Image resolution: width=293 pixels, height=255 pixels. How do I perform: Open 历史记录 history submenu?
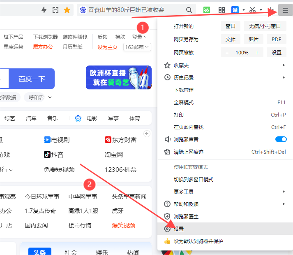pos(225,77)
